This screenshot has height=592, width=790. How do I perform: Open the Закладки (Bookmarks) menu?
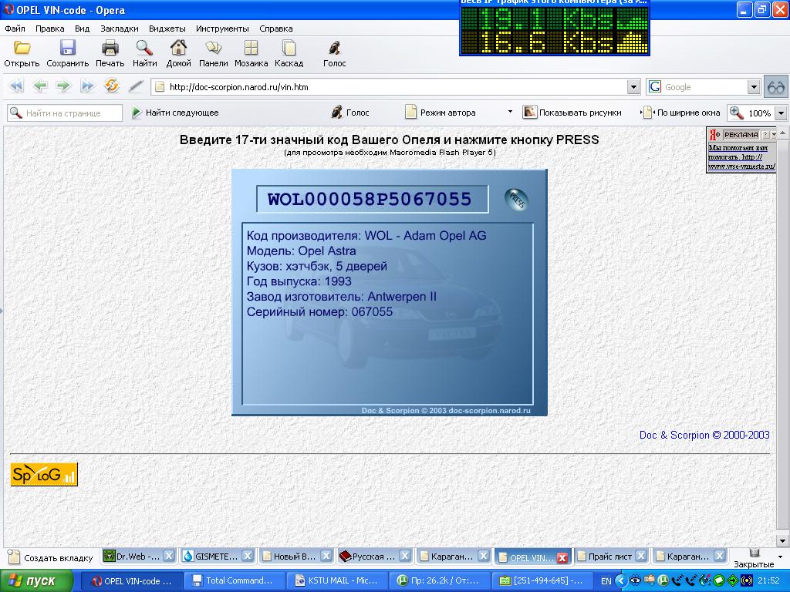coord(120,29)
